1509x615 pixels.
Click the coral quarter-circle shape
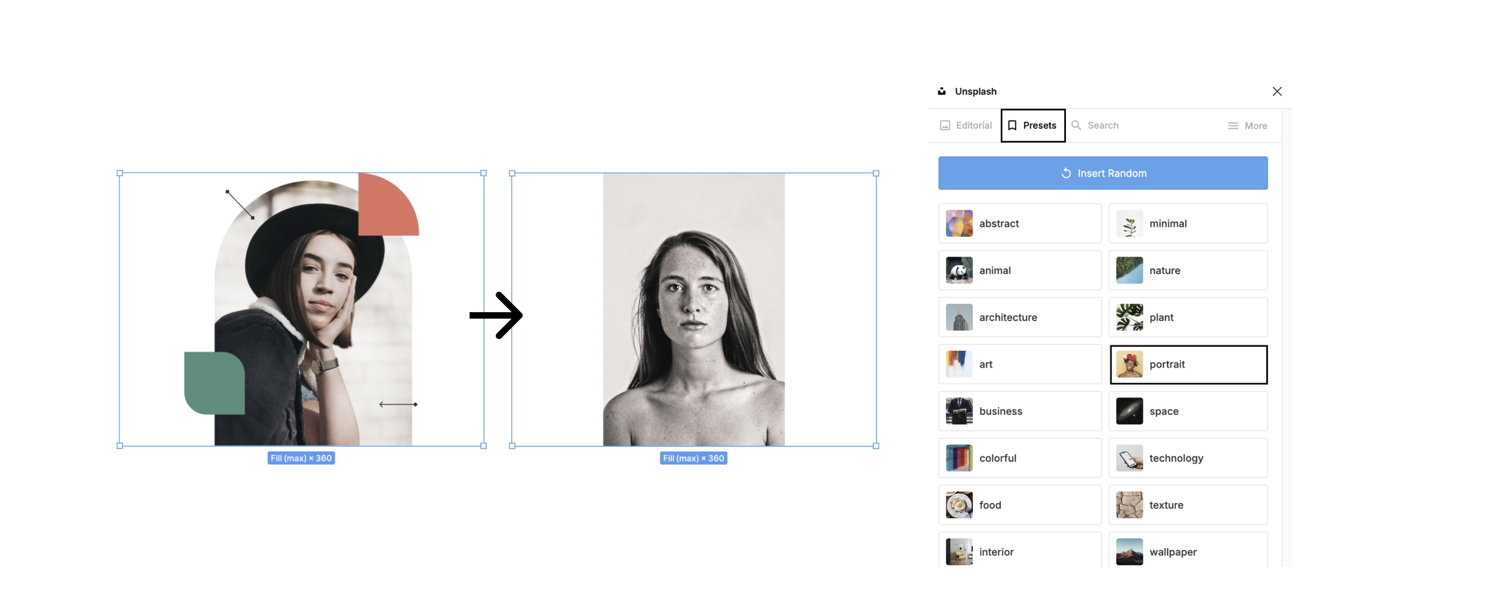point(388,204)
